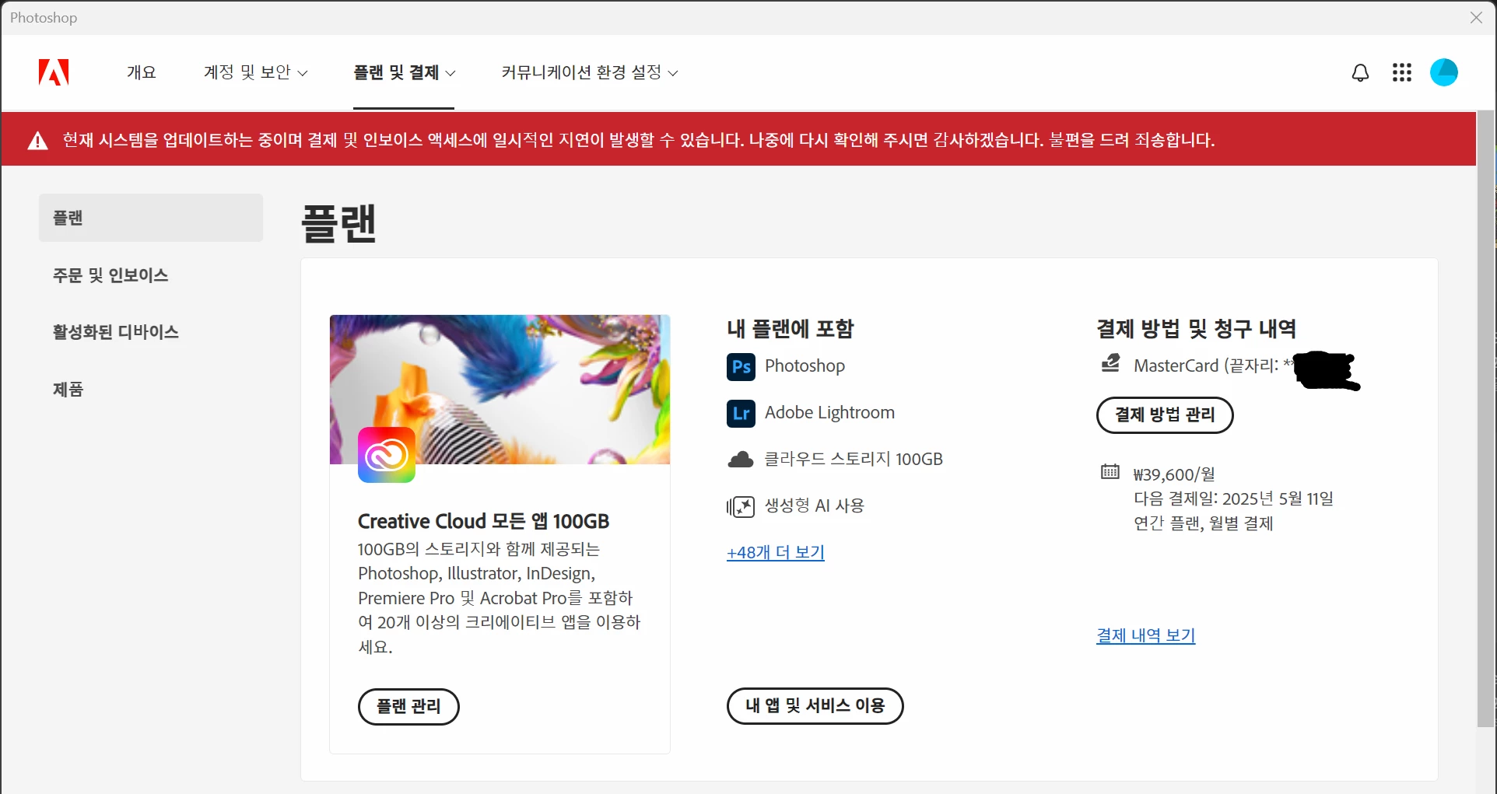This screenshot has width=1497, height=794.
Task: Close the Photoshop account window
Action: [1476, 17]
